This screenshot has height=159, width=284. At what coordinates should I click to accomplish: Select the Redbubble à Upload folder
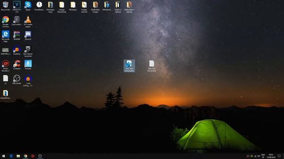coord(129,7)
